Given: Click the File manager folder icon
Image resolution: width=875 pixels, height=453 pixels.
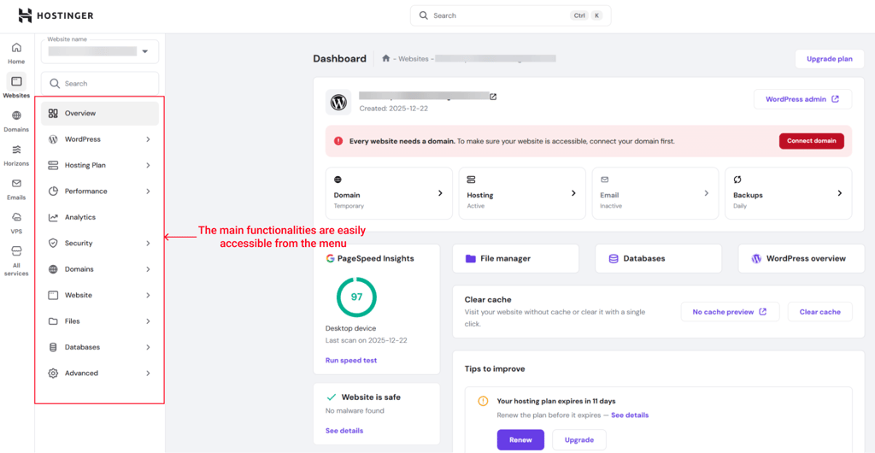Looking at the screenshot, I should pyautogui.click(x=471, y=258).
